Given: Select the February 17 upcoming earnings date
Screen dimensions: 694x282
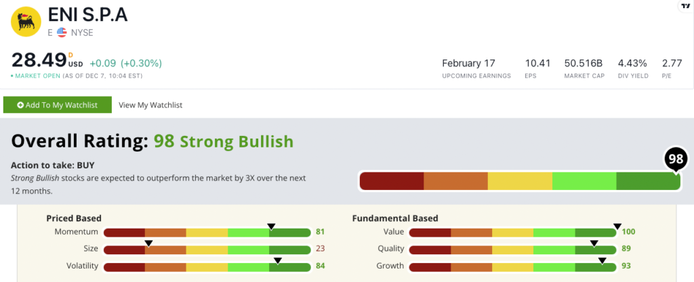Looking at the screenshot, I should coord(469,63).
